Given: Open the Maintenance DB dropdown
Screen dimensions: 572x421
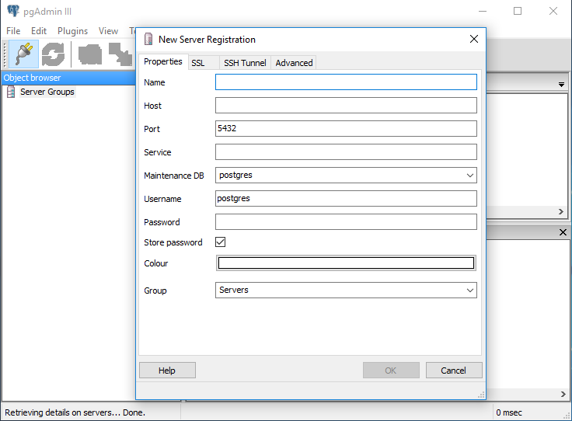Looking at the screenshot, I should pyautogui.click(x=470, y=176).
